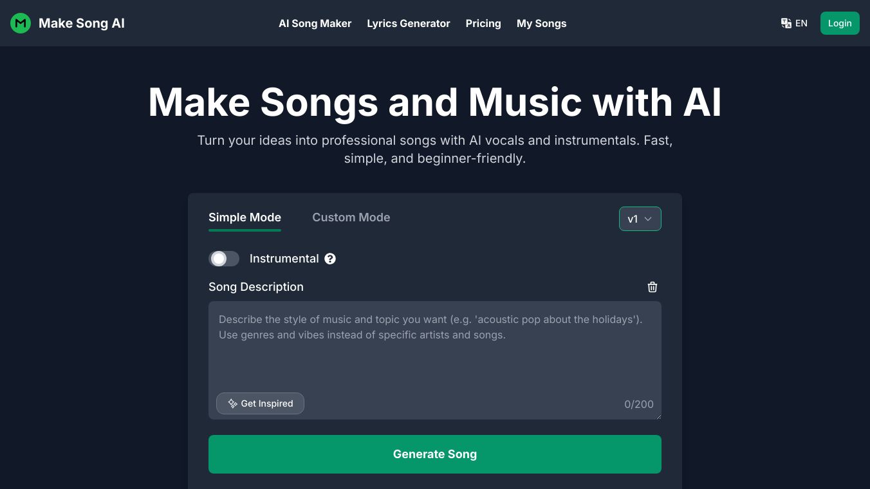Select the Simple Mode tab
Screen dimensions: 870x489
point(245,217)
